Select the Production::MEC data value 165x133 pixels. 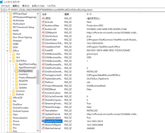pos(95,25)
